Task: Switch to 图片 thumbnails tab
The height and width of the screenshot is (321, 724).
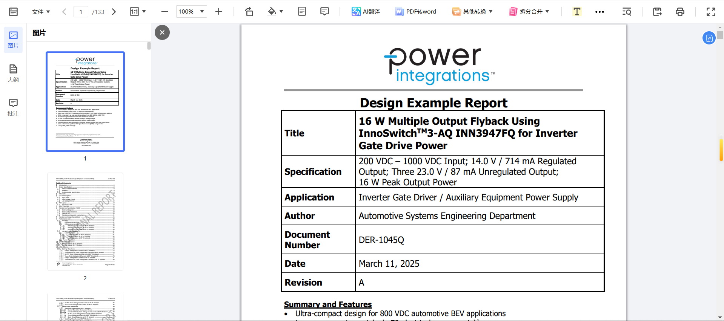Action: click(13, 40)
